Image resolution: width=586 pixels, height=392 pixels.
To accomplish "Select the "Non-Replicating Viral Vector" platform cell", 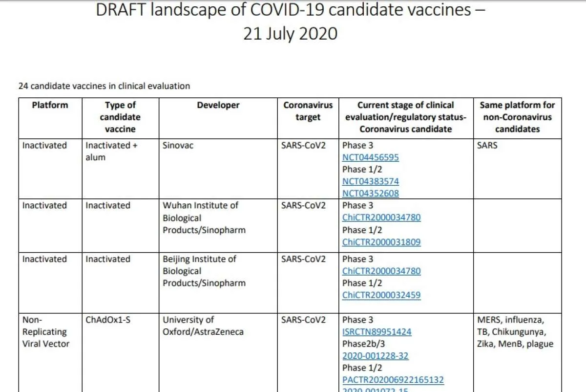I will (45, 332).
